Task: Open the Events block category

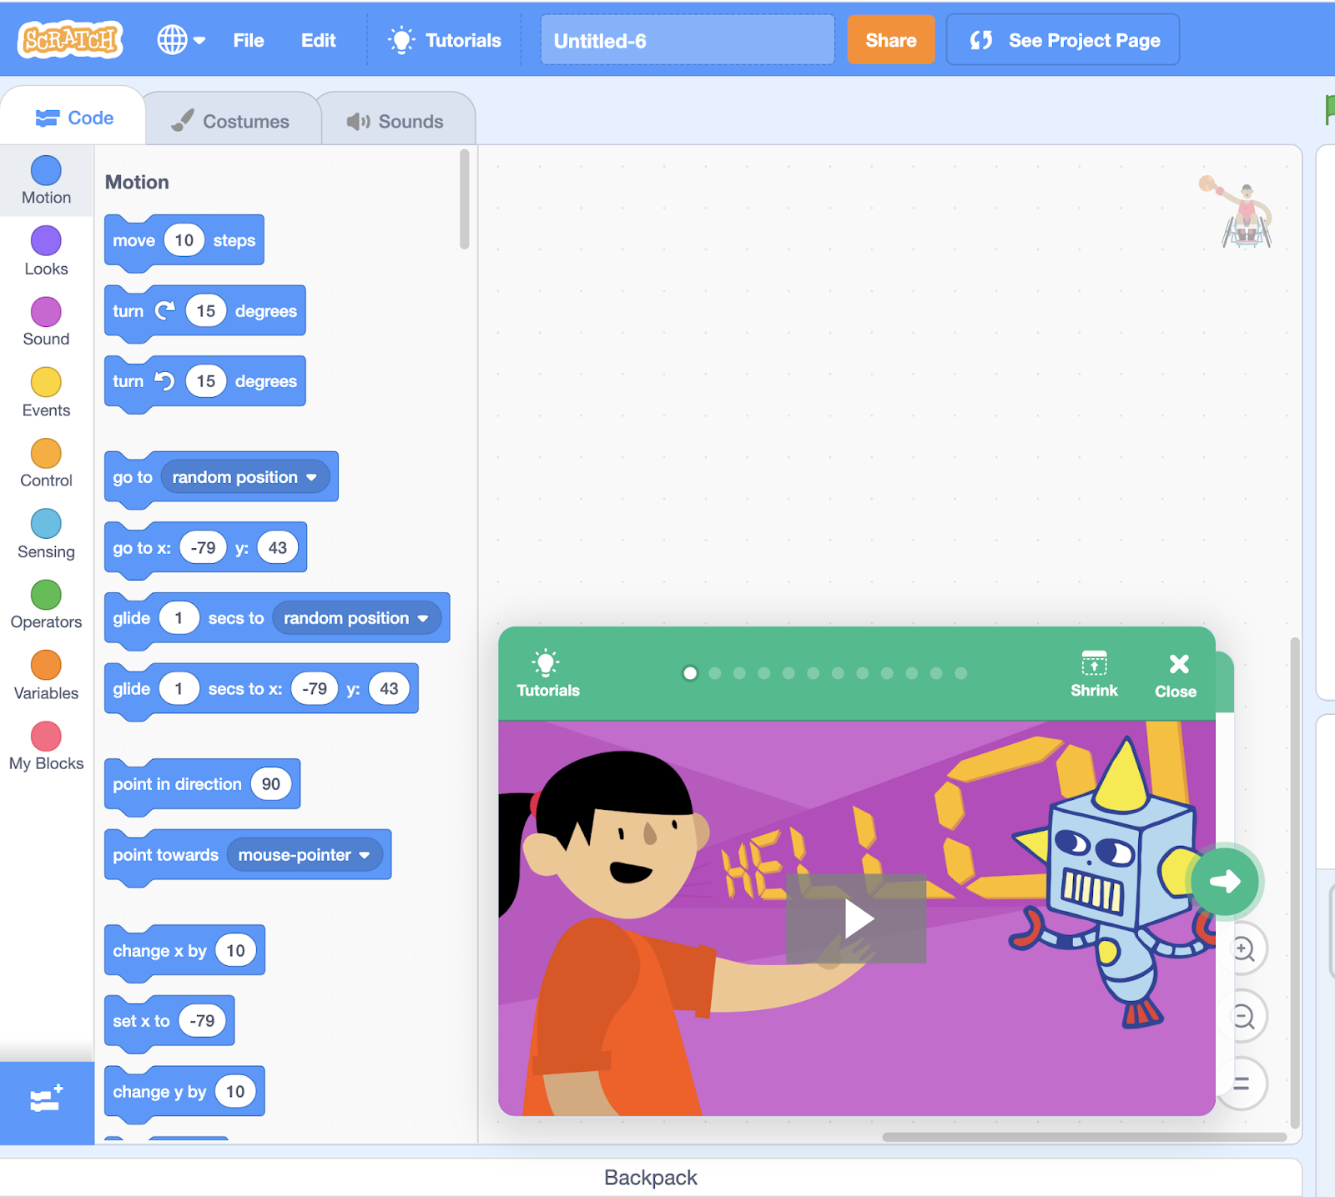Action: pyautogui.click(x=46, y=392)
